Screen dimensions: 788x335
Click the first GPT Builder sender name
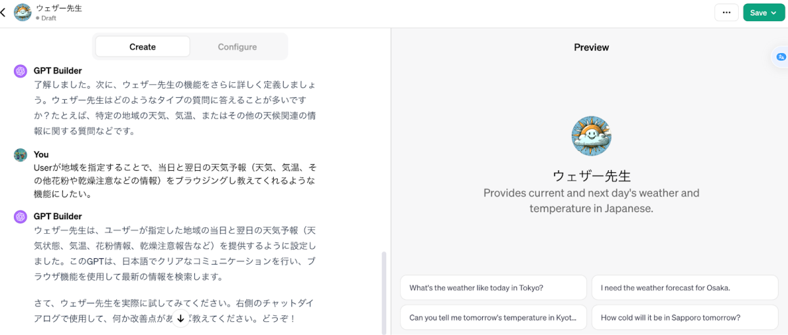coord(58,70)
